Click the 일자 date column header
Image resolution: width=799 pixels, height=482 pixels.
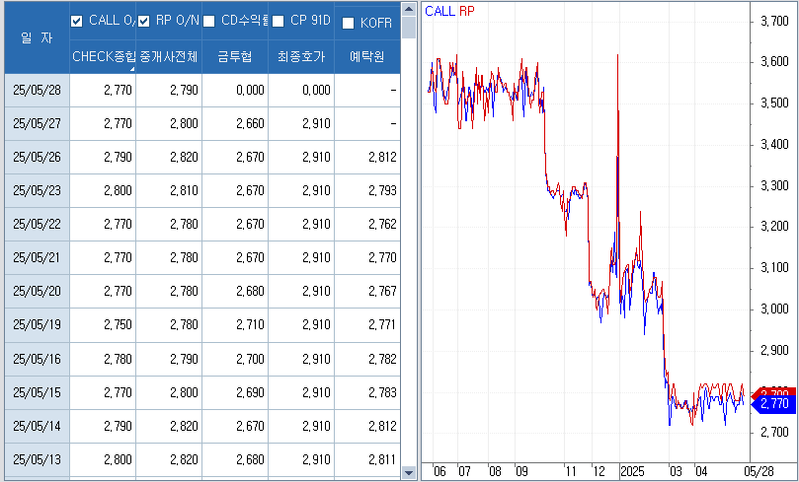[37, 36]
